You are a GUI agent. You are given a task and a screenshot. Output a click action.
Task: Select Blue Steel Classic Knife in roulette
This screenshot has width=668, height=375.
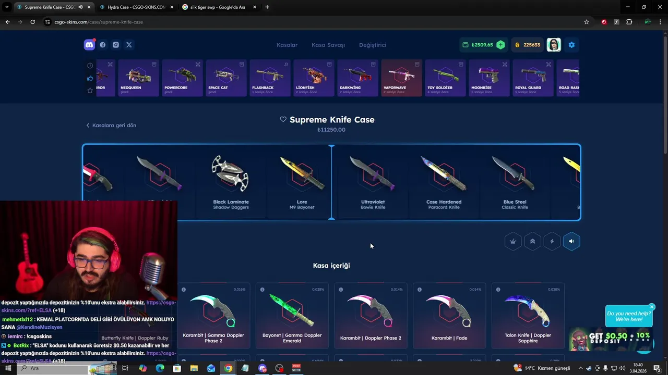click(x=515, y=182)
